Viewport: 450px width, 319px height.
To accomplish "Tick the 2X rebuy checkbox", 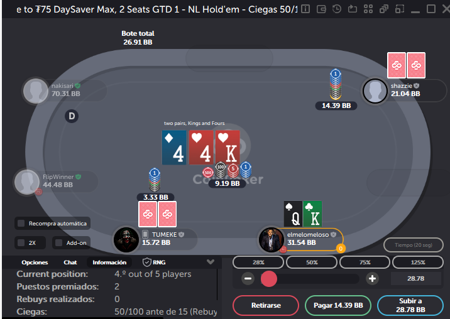I will 21,242.
